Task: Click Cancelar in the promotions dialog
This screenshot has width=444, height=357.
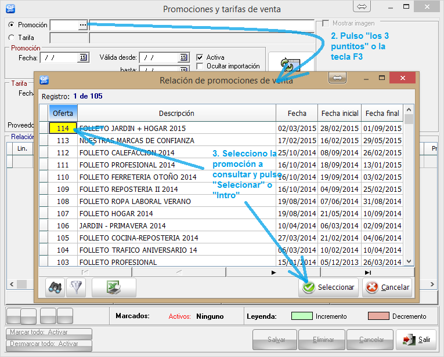Action: (x=387, y=287)
